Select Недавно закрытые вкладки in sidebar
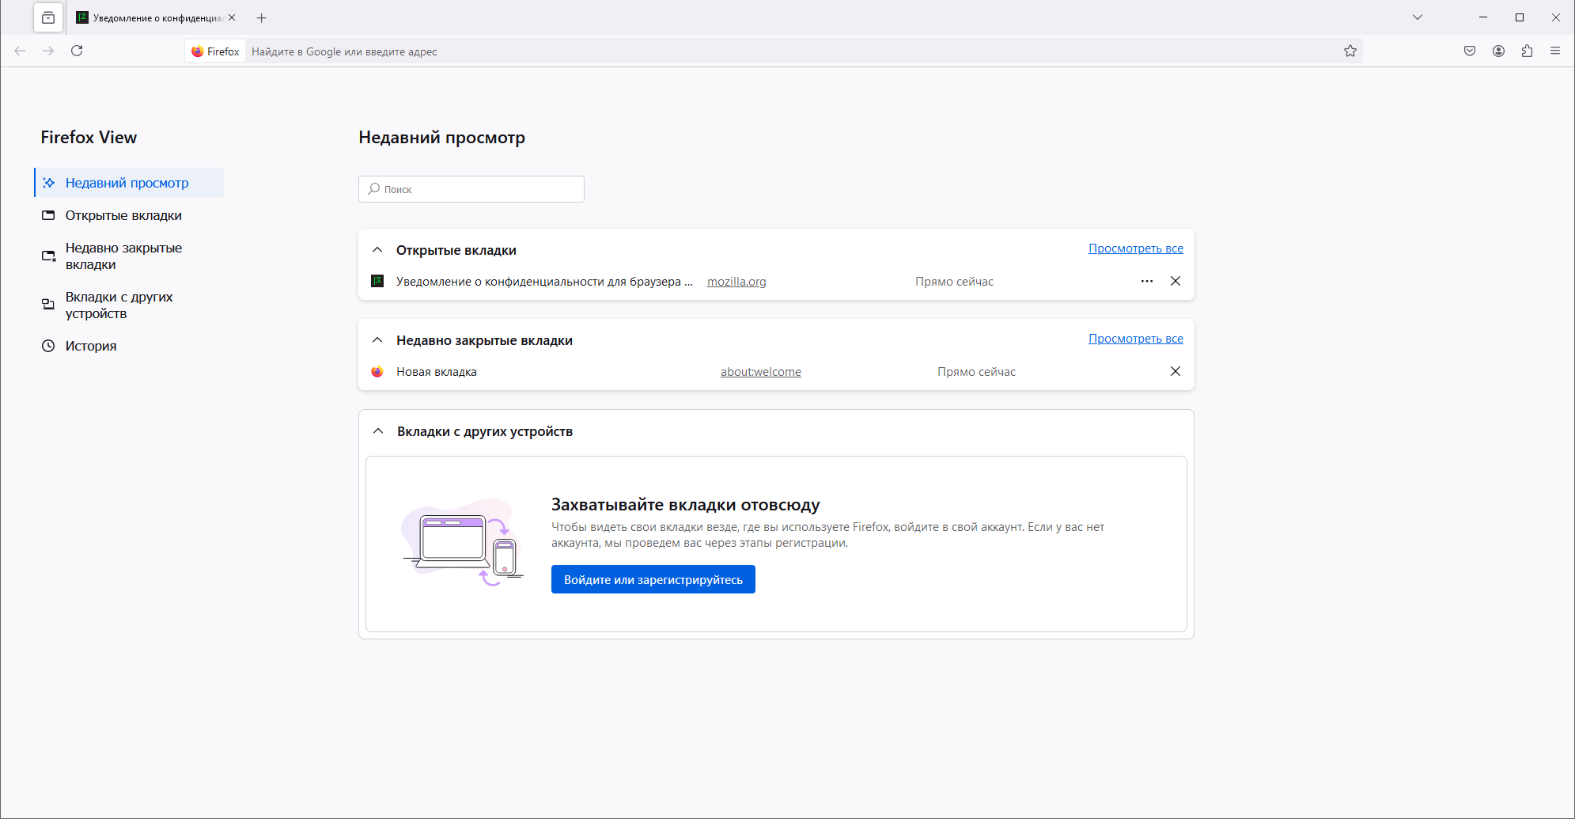 point(129,256)
